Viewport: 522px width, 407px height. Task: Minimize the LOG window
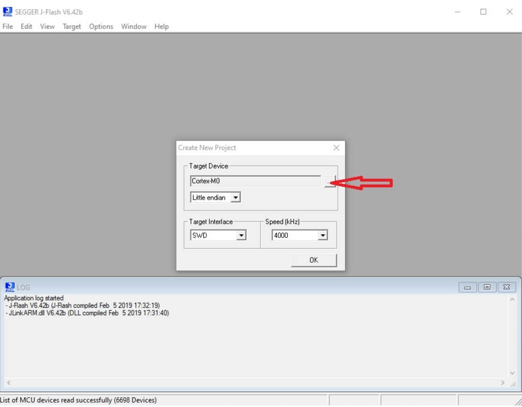467,287
